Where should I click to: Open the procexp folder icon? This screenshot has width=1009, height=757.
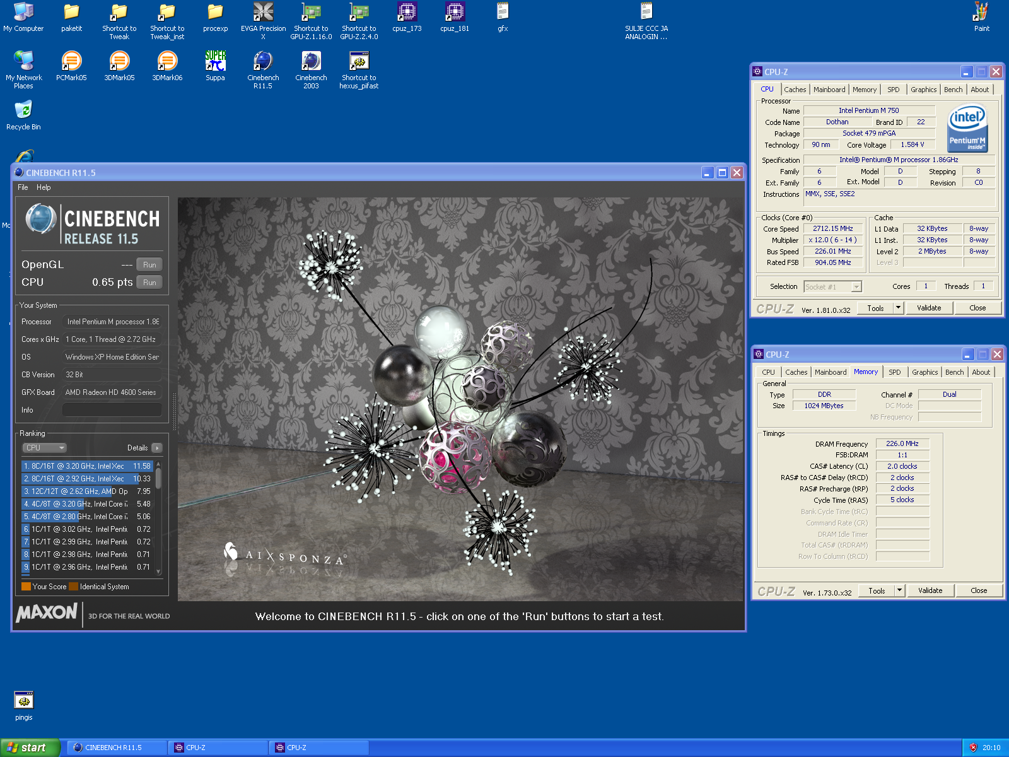point(215,17)
